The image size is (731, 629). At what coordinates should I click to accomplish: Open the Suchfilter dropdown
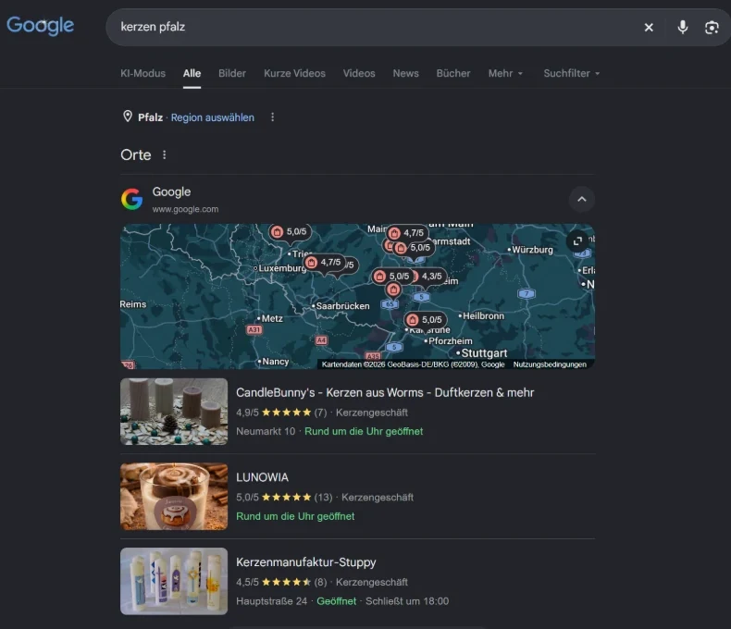click(572, 74)
